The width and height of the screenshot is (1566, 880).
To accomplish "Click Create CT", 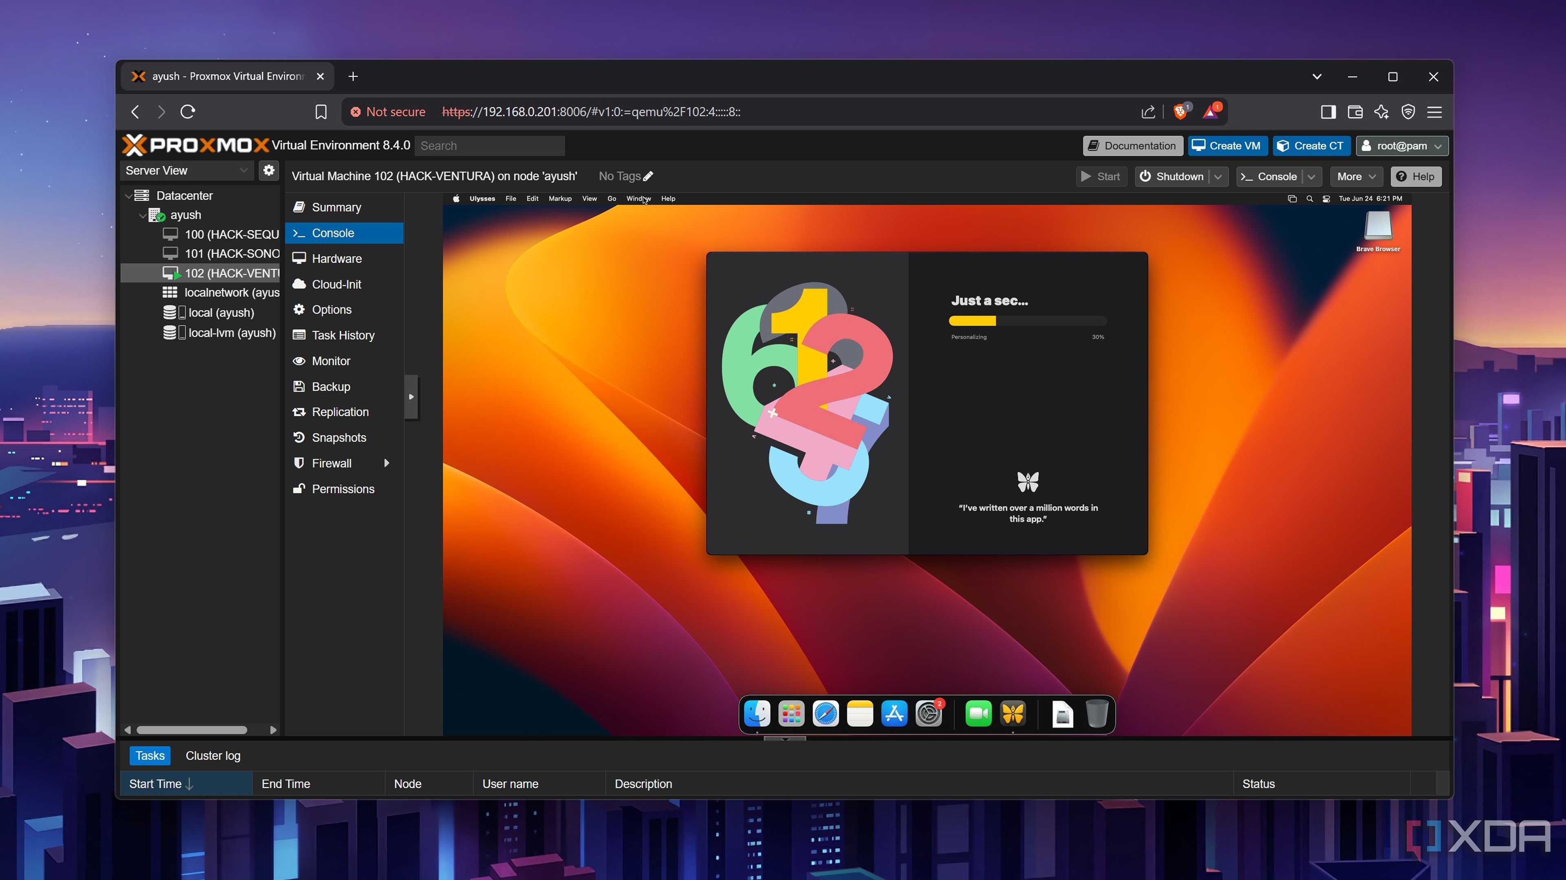I will [x=1311, y=146].
